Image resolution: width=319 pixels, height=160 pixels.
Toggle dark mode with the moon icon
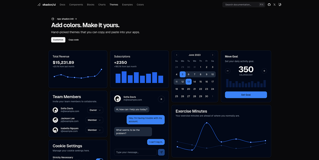280,5
